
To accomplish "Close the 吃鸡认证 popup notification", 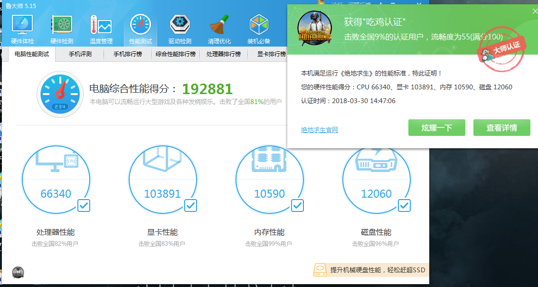I will [x=535, y=11].
